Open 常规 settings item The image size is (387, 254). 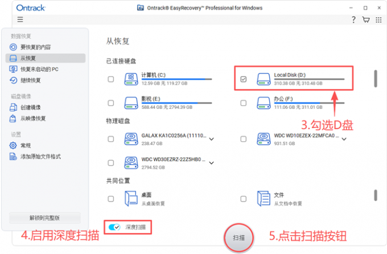pyautogui.click(x=46, y=145)
